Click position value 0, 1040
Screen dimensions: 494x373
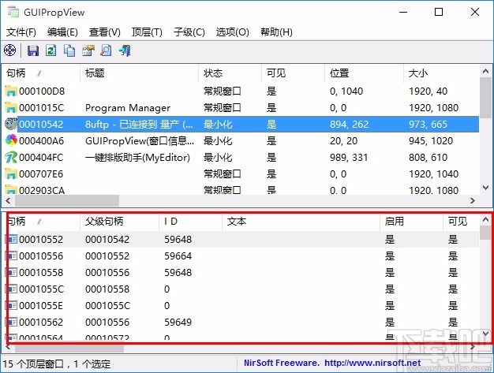pos(346,91)
